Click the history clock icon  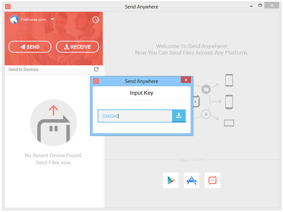96,20
